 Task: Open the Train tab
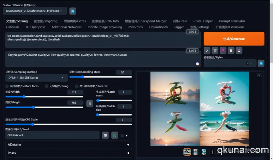[180, 21]
